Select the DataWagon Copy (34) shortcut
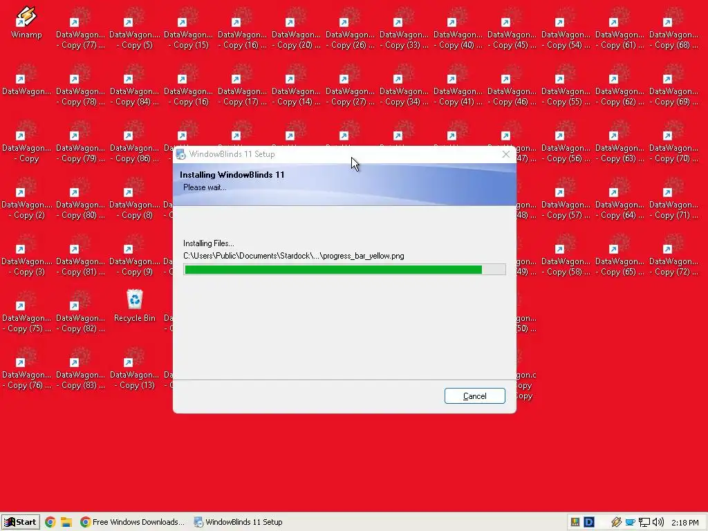The height and width of the screenshot is (531, 708). click(x=404, y=86)
